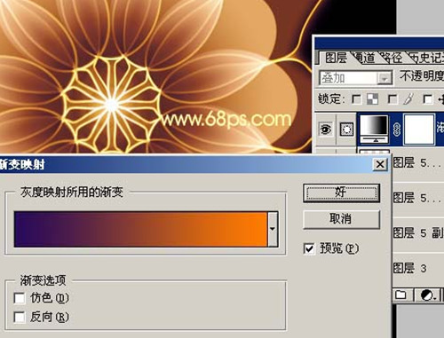Image resolution: width=444 pixels, height=338 pixels.
Task: Switch to the 路径 (Paths) tab
Action: click(x=392, y=58)
